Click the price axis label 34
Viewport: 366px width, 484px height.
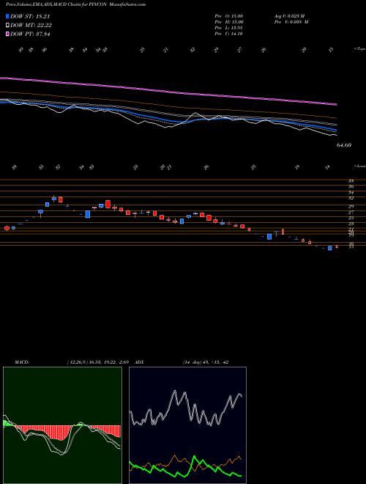pyautogui.click(x=351, y=193)
